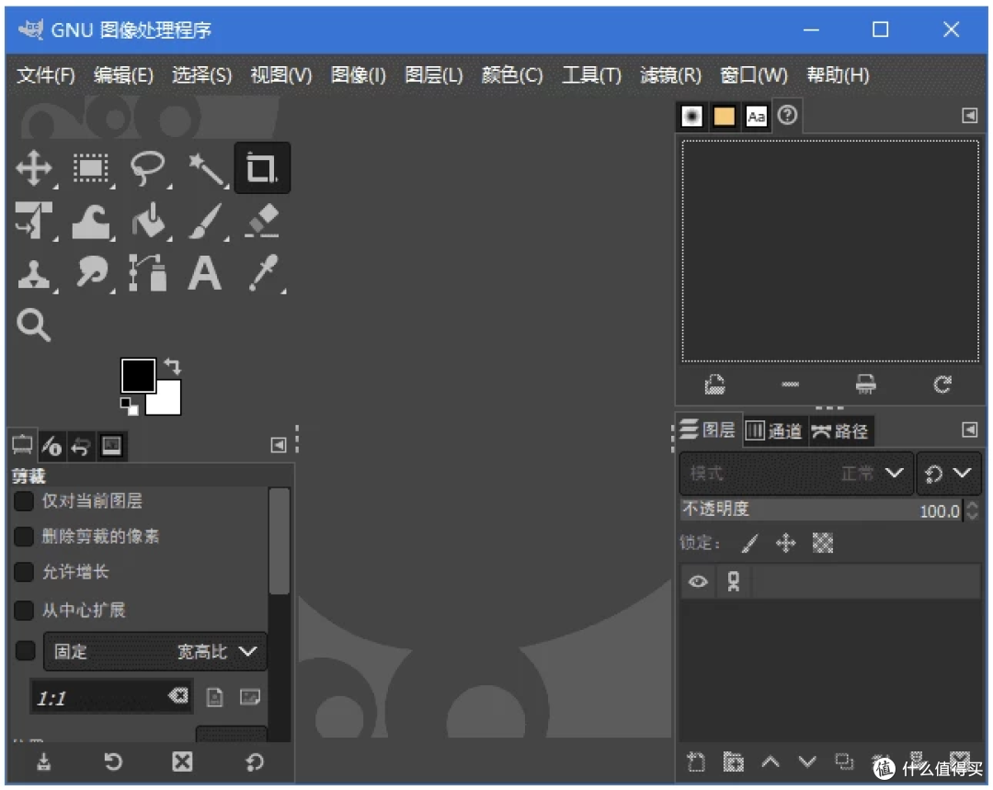Viewport: 993px width, 790px height.
Task: Switch to the 路径 paths tab
Action: coord(839,431)
